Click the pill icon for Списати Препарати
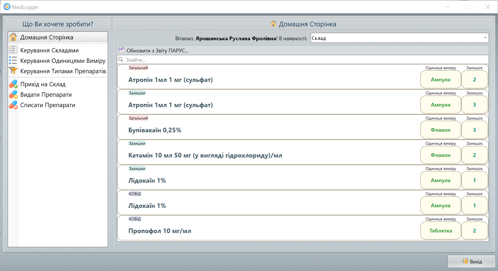Viewport: 498px width, 271px height. [x=13, y=105]
